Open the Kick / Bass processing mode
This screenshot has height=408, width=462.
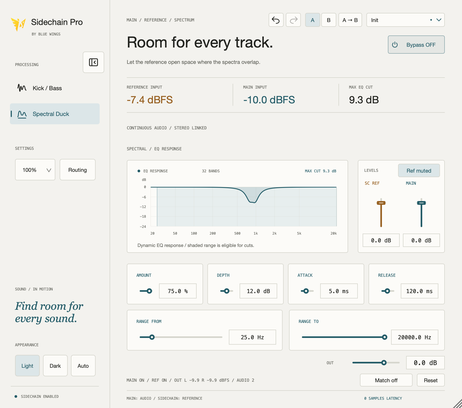(x=55, y=88)
